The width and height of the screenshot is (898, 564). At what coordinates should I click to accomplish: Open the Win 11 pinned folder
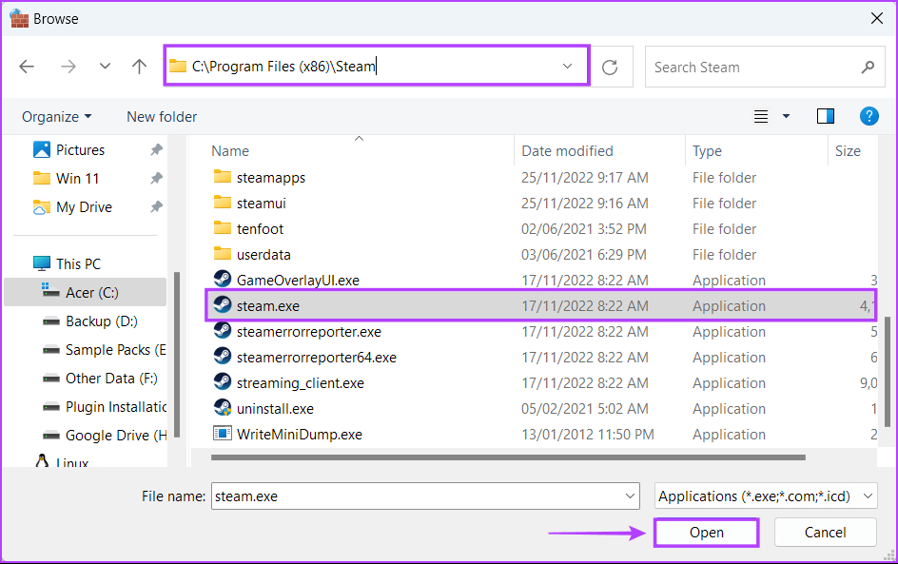tap(77, 179)
